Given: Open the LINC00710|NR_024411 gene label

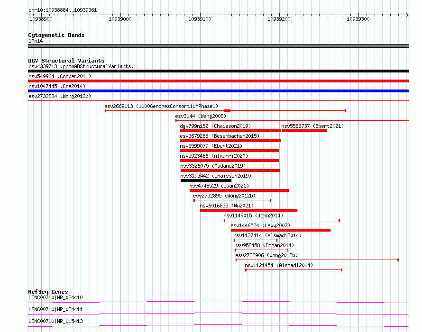Looking at the screenshot, I should click(x=55, y=309).
